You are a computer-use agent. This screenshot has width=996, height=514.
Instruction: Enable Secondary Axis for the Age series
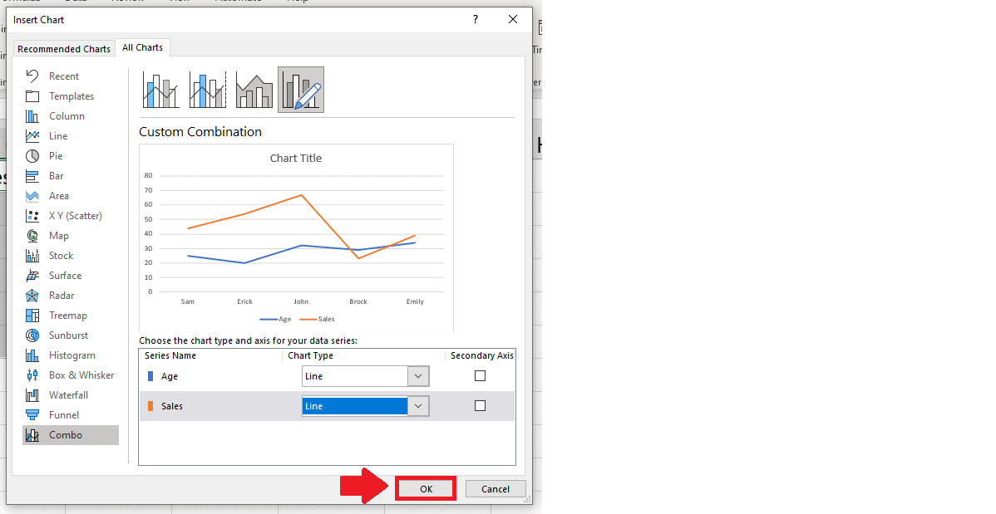coord(480,375)
